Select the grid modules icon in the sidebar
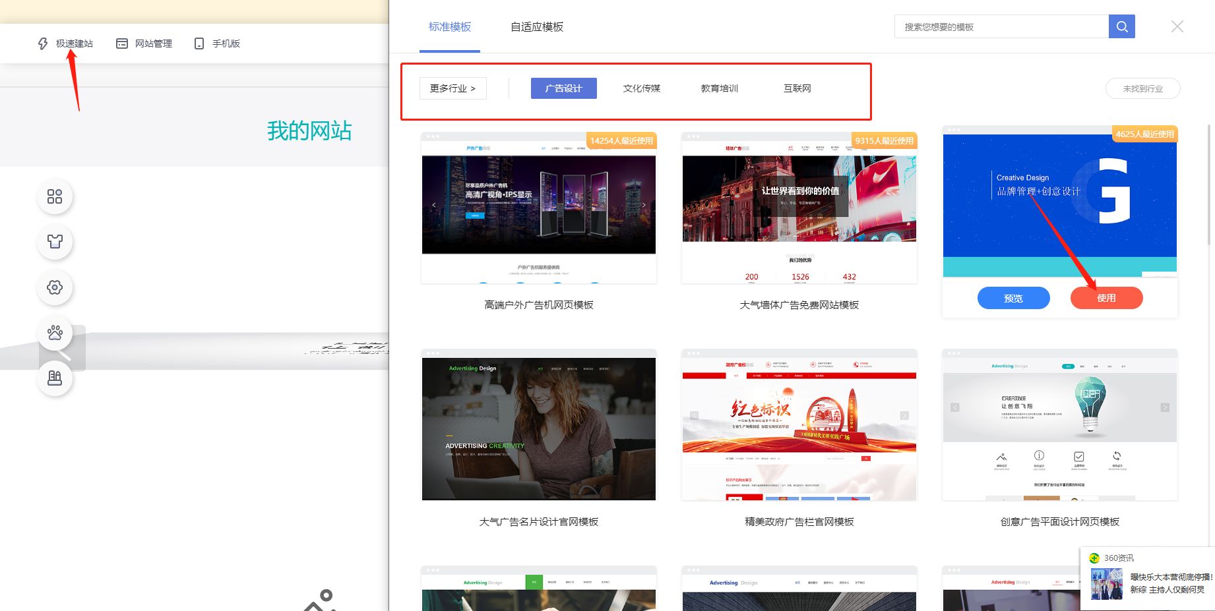This screenshot has height=611, width=1215. point(55,196)
